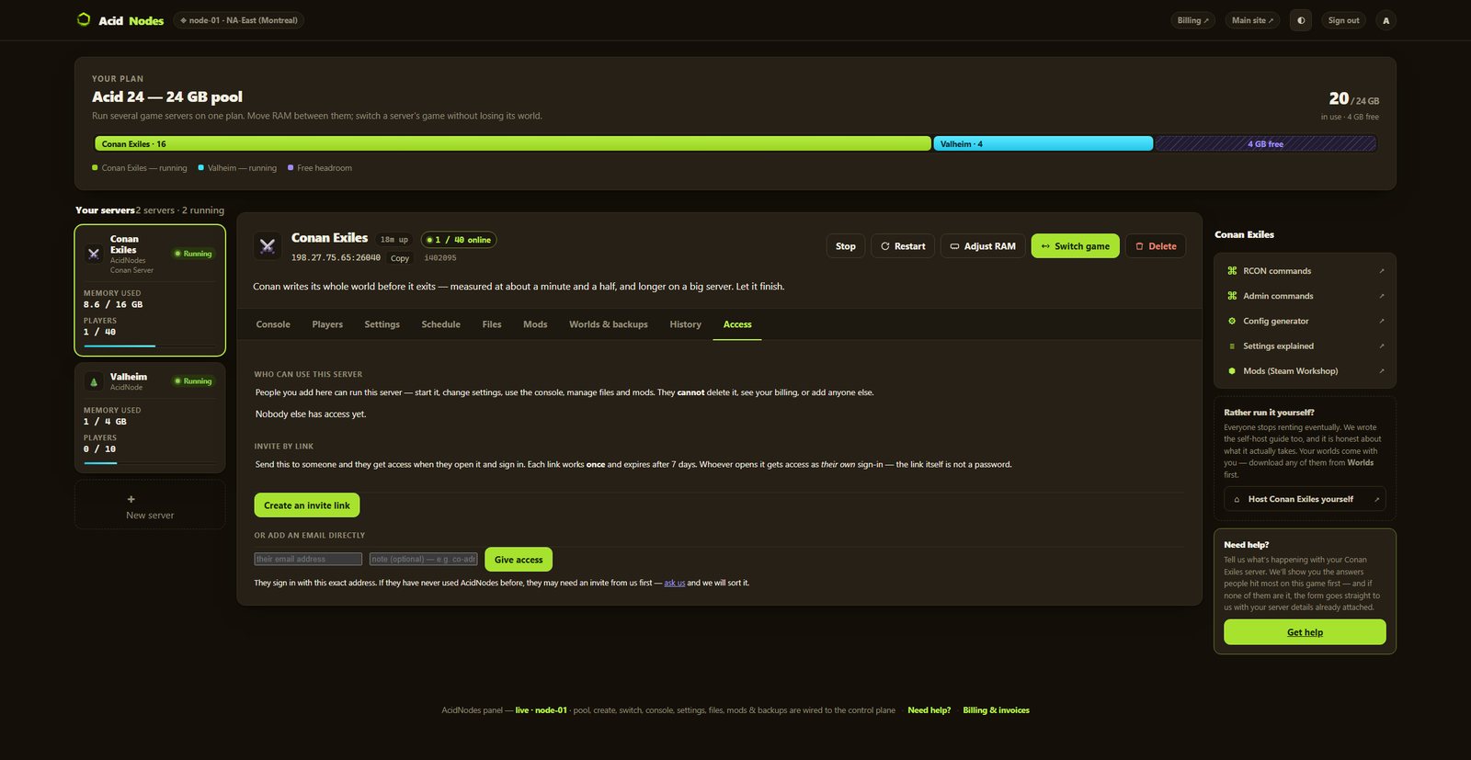Click the Get help button
This screenshot has width=1471, height=760.
click(1305, 632)
